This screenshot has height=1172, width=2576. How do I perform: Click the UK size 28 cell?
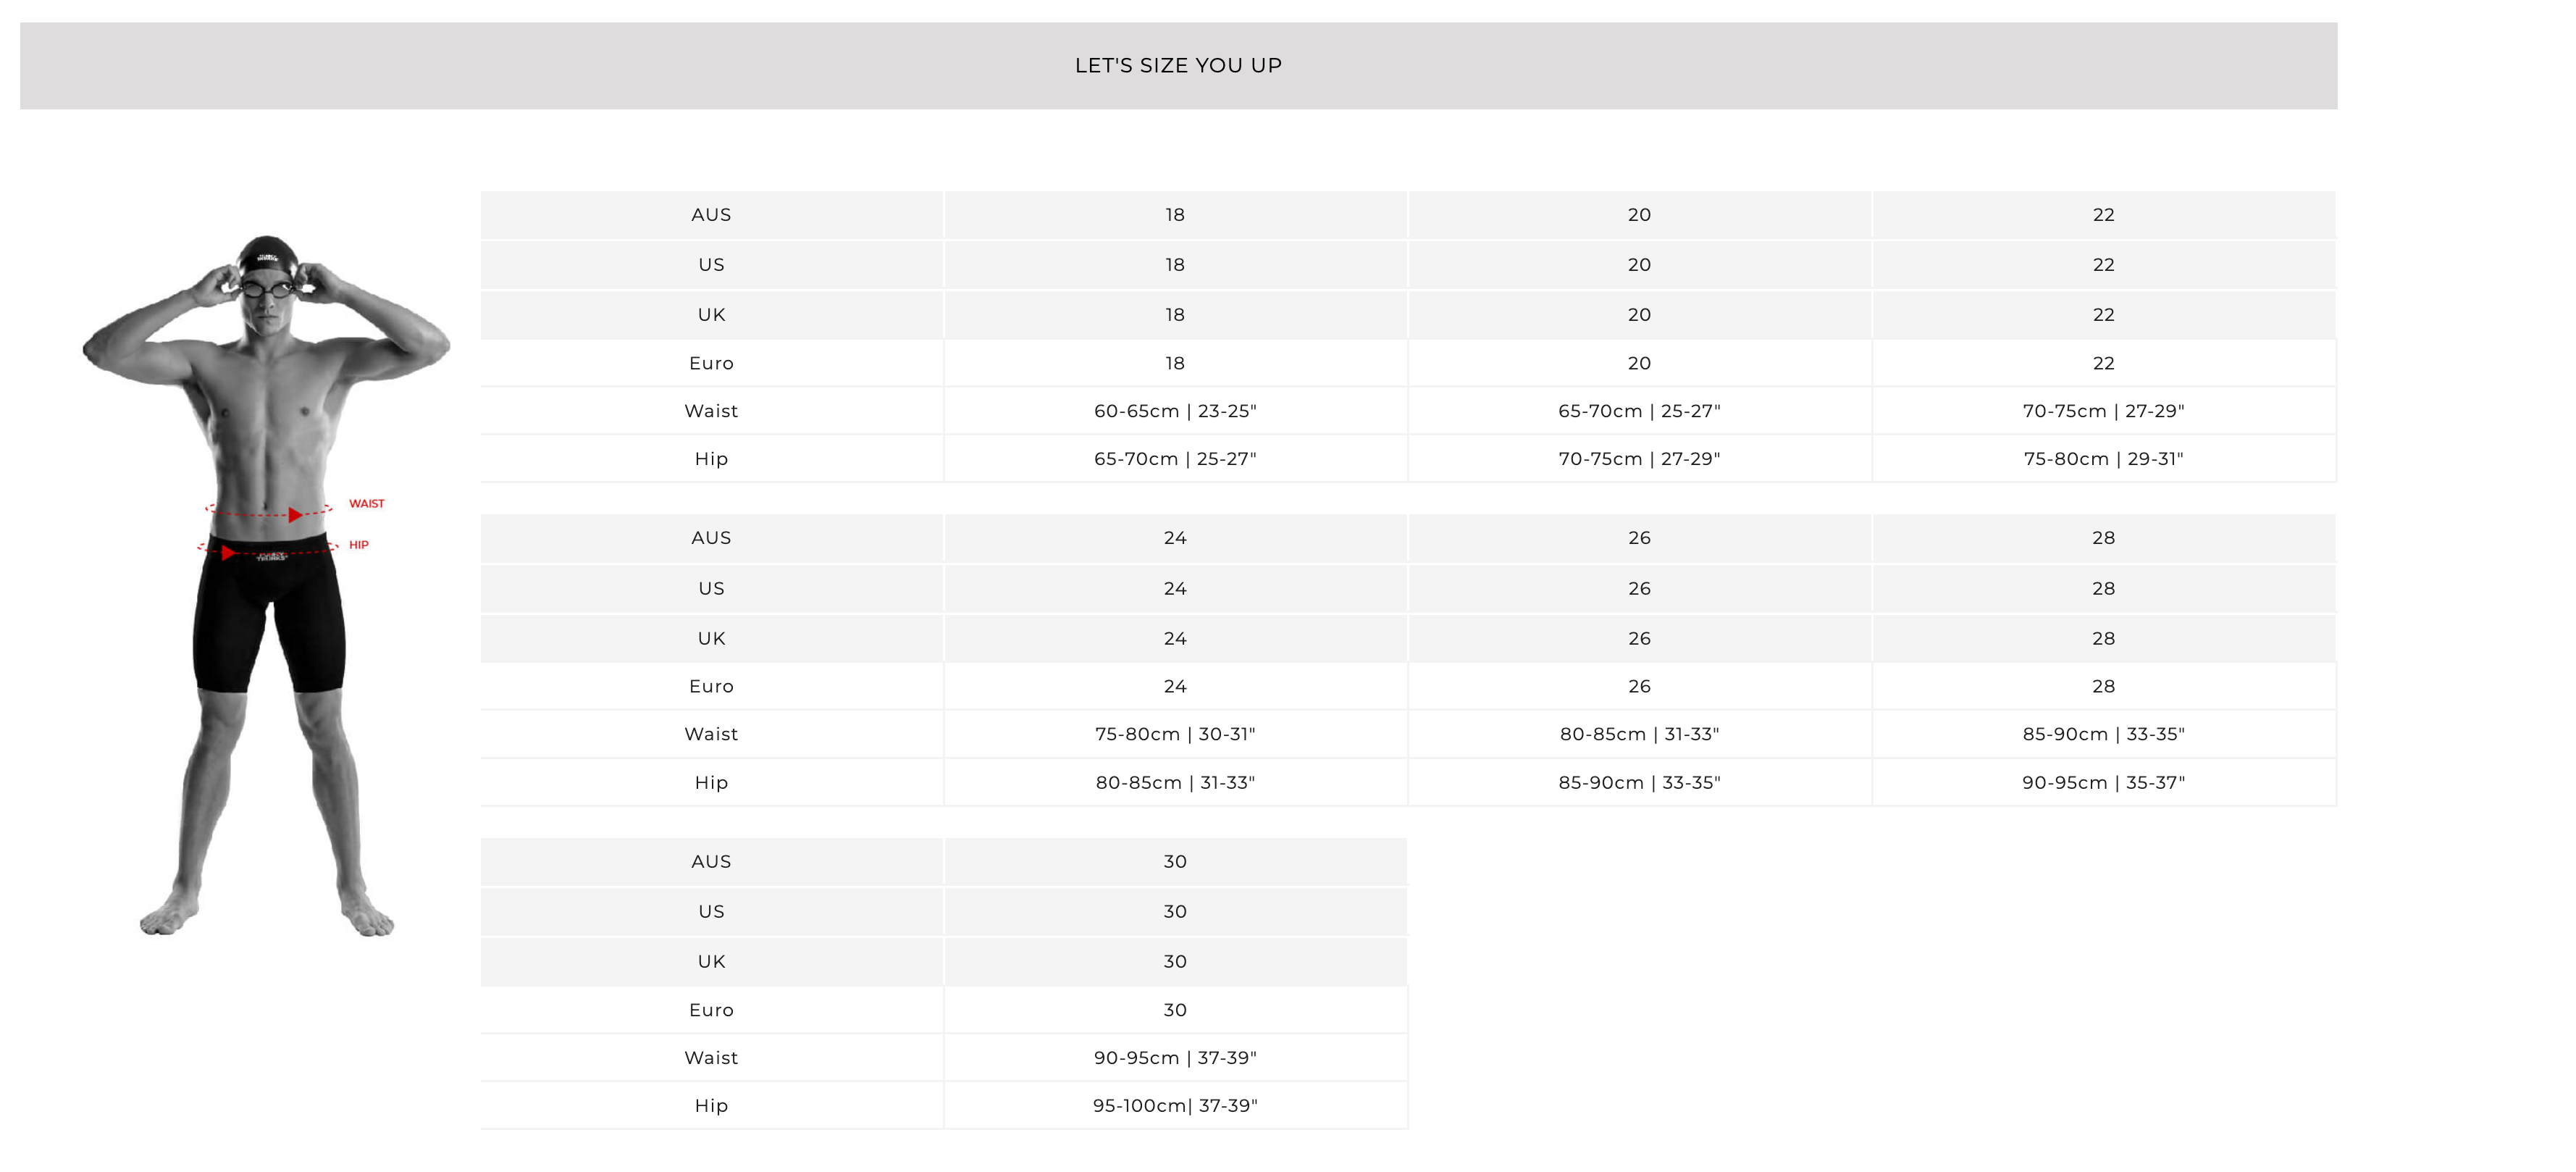point(2104,639)
